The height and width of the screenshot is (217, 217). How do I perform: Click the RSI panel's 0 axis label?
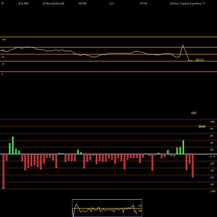(2, 74)
